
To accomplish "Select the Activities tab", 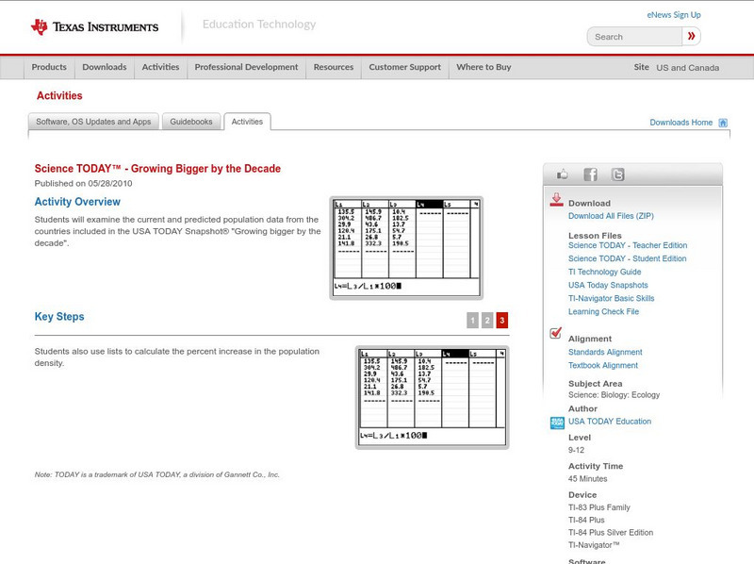I will pos(247,122).
